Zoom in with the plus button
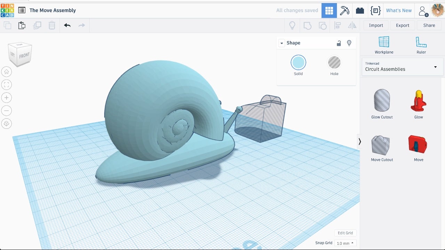 [x=7, y=98]
